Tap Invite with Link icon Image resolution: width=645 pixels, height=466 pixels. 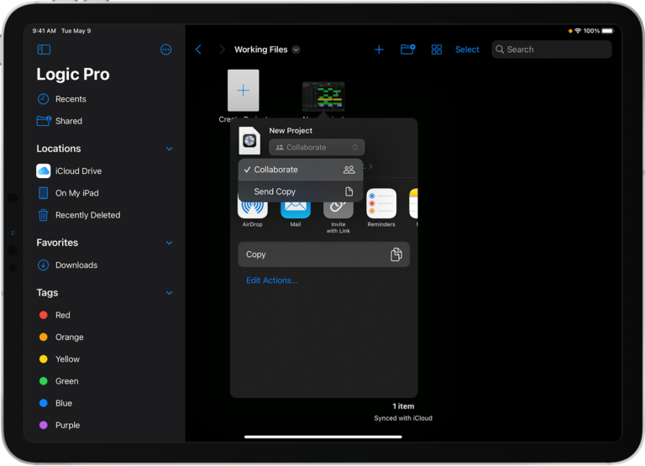(338, 212)
